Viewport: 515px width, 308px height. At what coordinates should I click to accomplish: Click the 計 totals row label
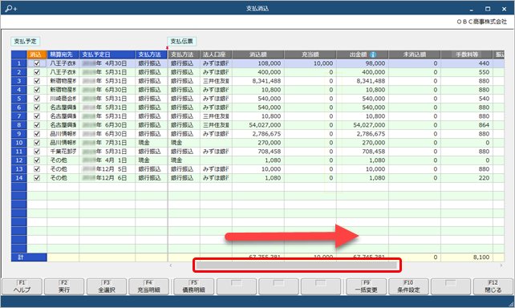[x=29, y=257]
